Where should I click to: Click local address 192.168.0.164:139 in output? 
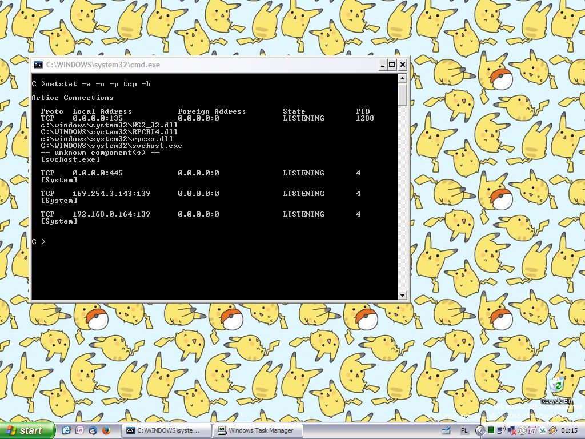click(111, 214)
